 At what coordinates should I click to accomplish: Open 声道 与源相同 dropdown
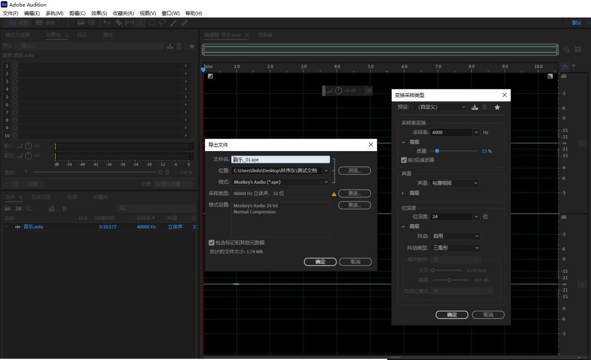455,183
